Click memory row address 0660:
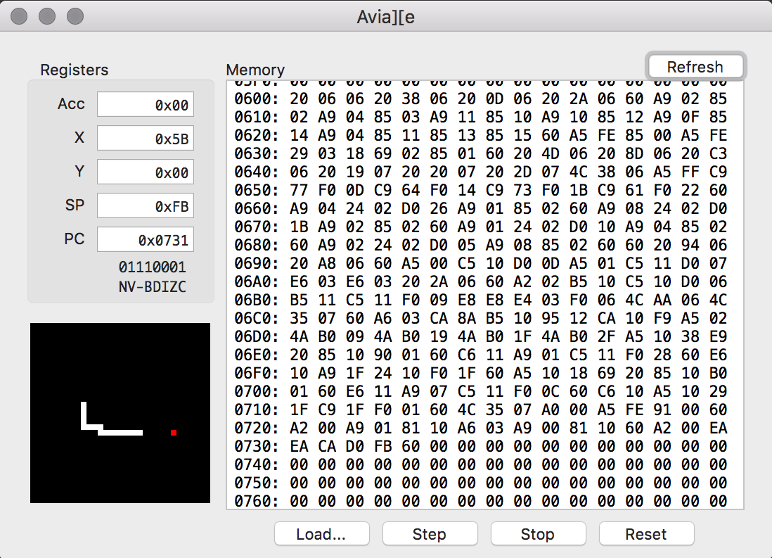 coord(256,208)
